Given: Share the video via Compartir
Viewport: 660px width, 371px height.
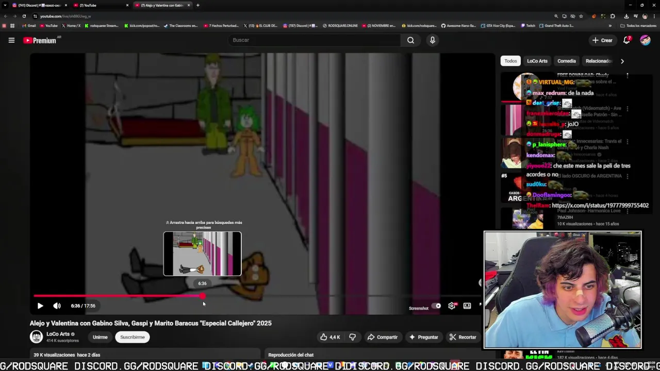Looking at the screenshot, I should click(382, 337).
